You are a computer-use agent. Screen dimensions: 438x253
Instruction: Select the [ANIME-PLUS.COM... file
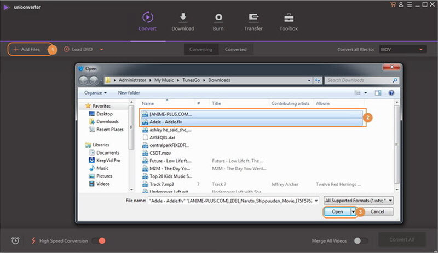[x=252, y=114]
